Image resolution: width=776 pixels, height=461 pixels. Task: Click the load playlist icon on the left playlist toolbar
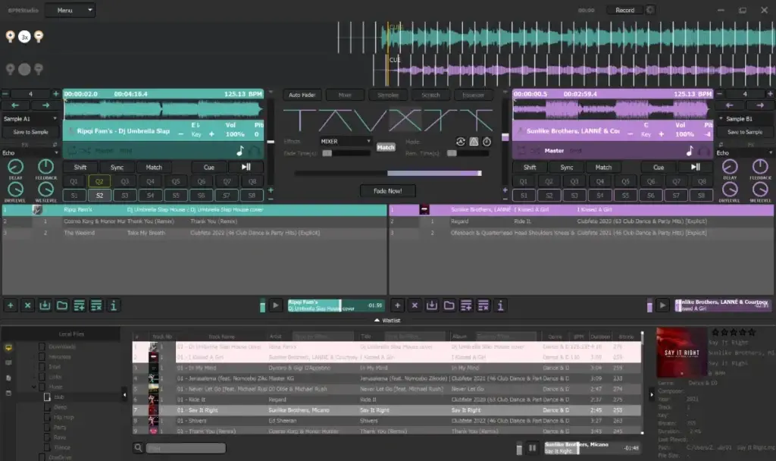(45, 306)
